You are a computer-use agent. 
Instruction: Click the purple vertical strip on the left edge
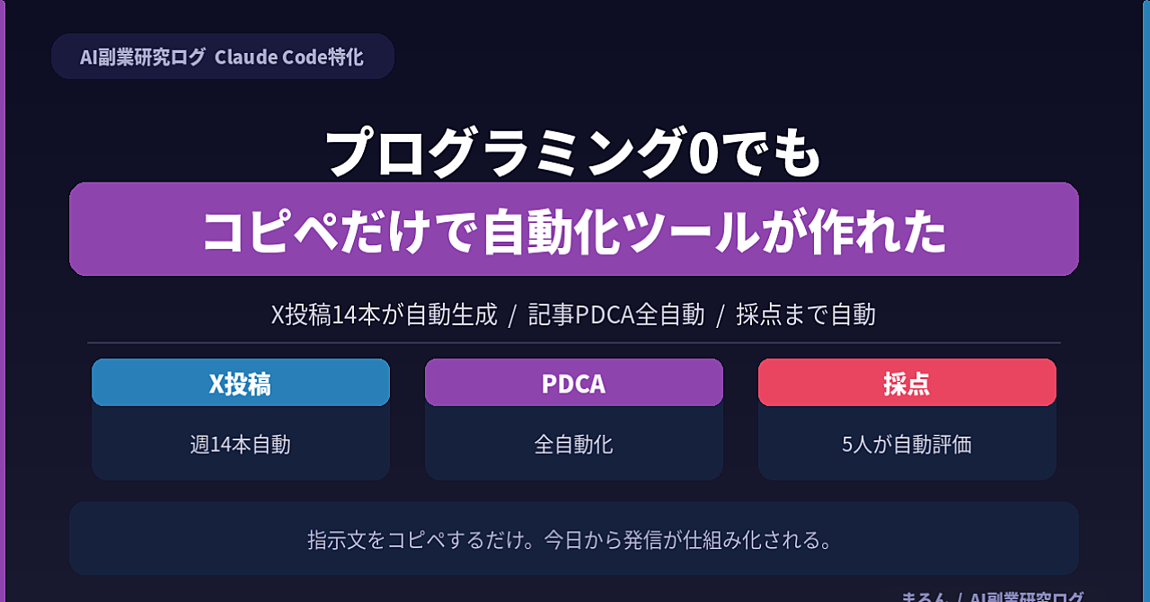3,301
